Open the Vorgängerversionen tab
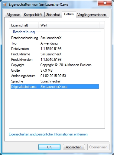This screenshot has height=155, width=114. pyautogui.click(x=92, y=15)
